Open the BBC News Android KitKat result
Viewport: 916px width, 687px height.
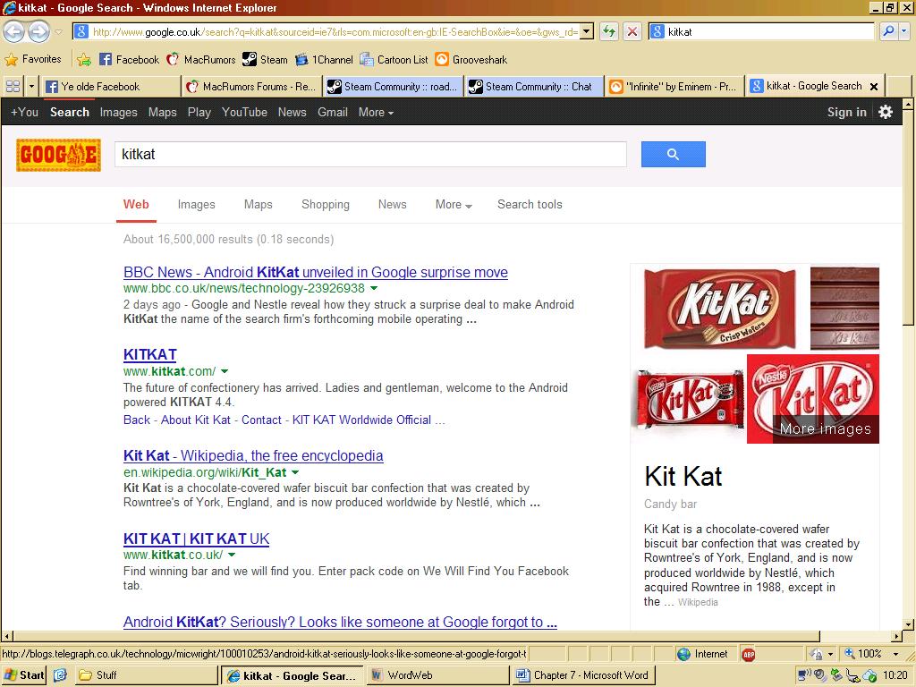coord(316,272)
